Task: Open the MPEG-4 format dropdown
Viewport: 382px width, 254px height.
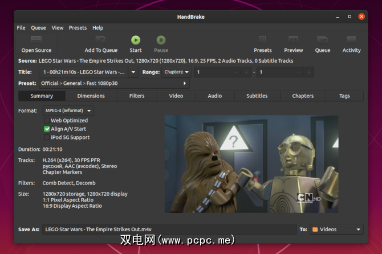Action: (x=68, y=110)
